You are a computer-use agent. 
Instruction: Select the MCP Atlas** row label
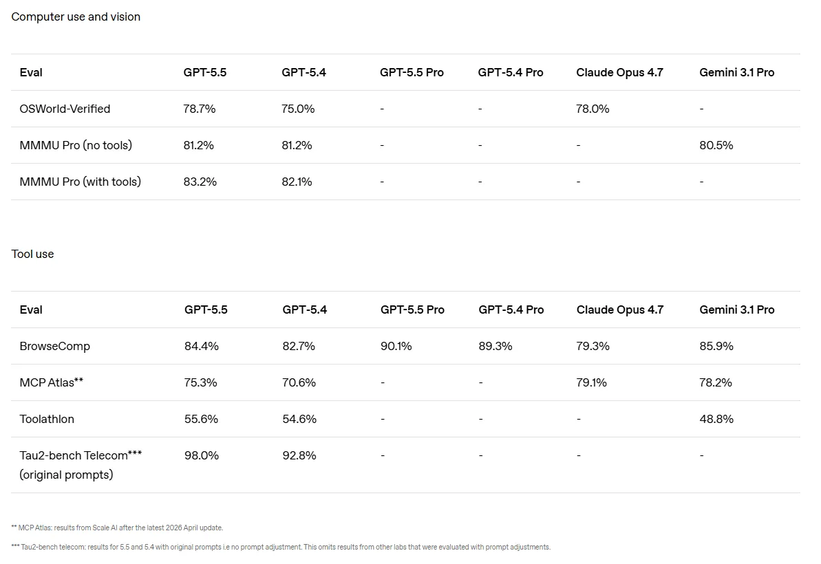tap(52, 382)
